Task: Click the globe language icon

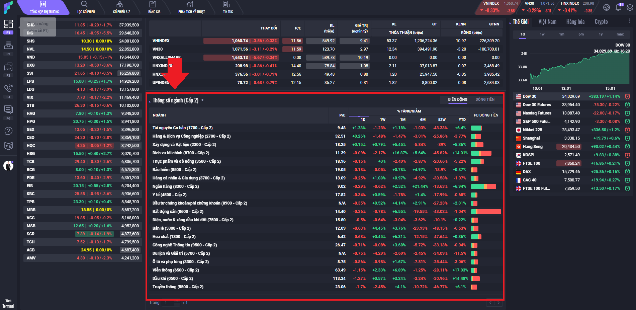Action: [x=606, y=7]
